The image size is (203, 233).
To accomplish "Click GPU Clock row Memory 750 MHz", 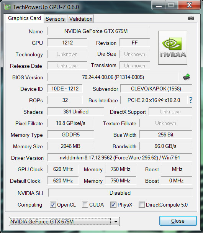I will click(120, 169).
